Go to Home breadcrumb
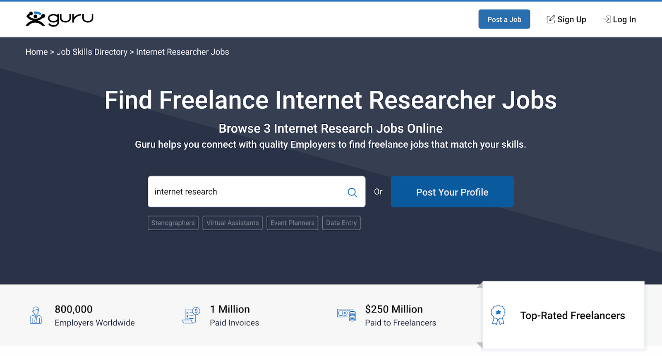The width and height of the screenshot is (662, 356). click(36, 52)
